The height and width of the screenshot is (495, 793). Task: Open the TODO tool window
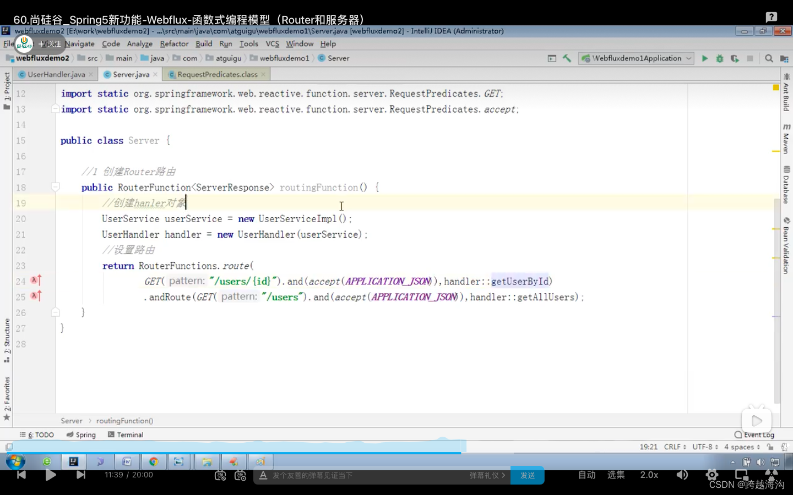37,435
